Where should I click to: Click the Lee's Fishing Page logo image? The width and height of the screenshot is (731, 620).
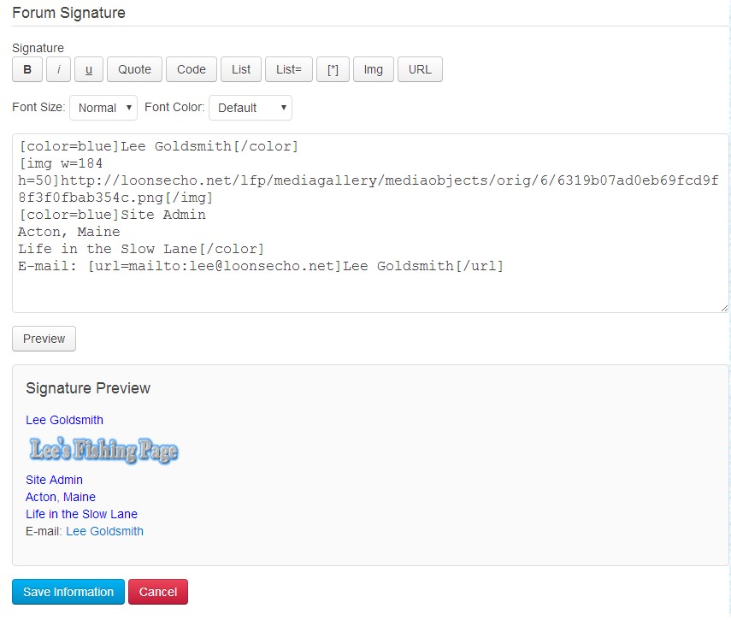[x=103, y=450]
